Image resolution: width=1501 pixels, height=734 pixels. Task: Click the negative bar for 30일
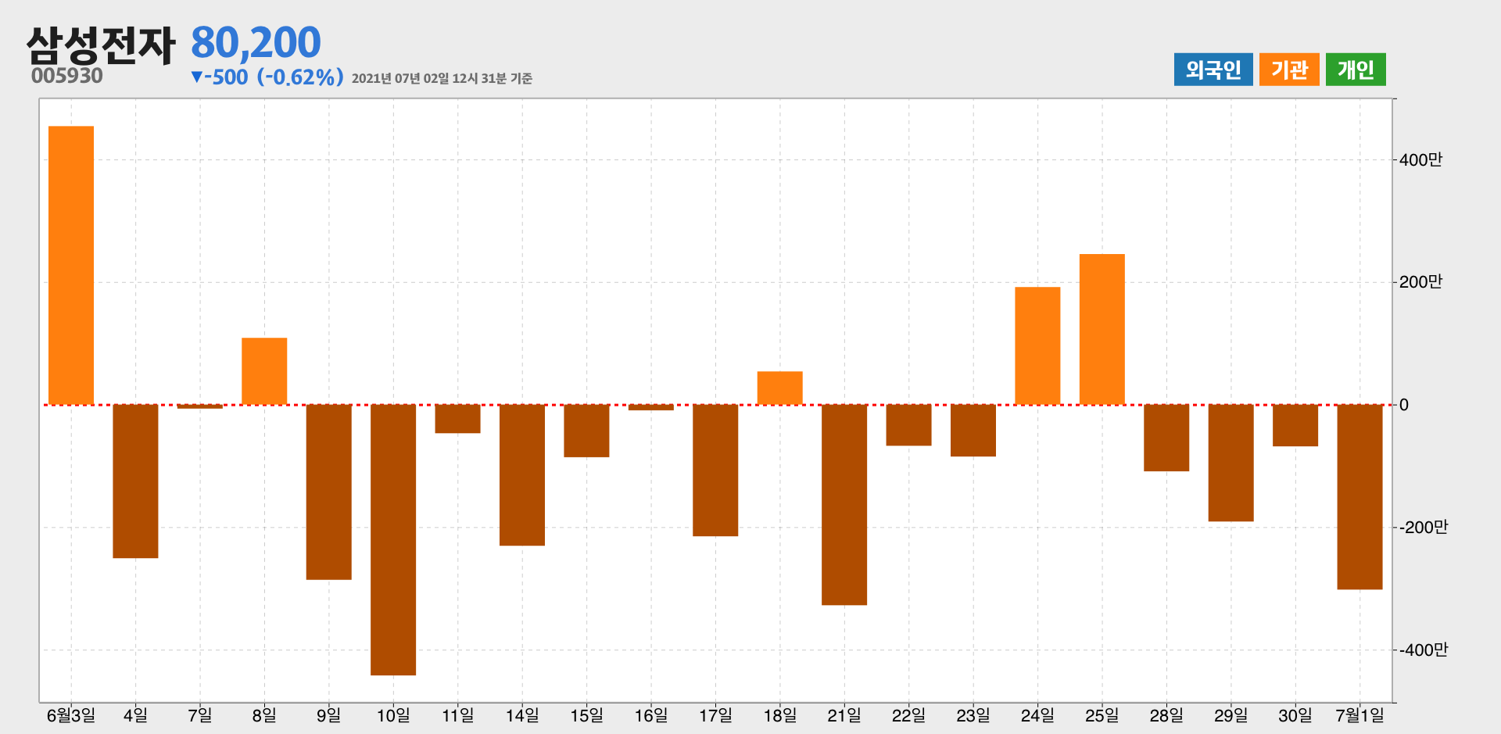pos(1295,425)
